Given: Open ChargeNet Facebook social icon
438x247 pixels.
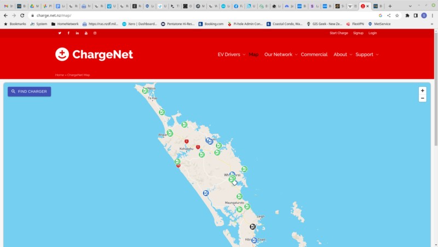Looking at the screenshot, I should tap(68, 33).
